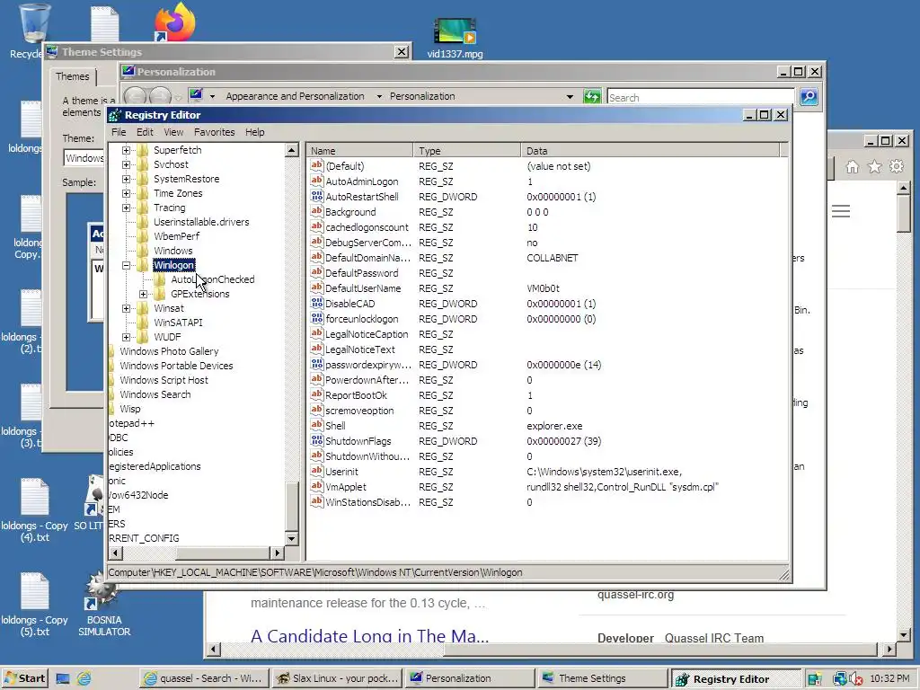Click the Show Desktop quick launch icon

63,679
